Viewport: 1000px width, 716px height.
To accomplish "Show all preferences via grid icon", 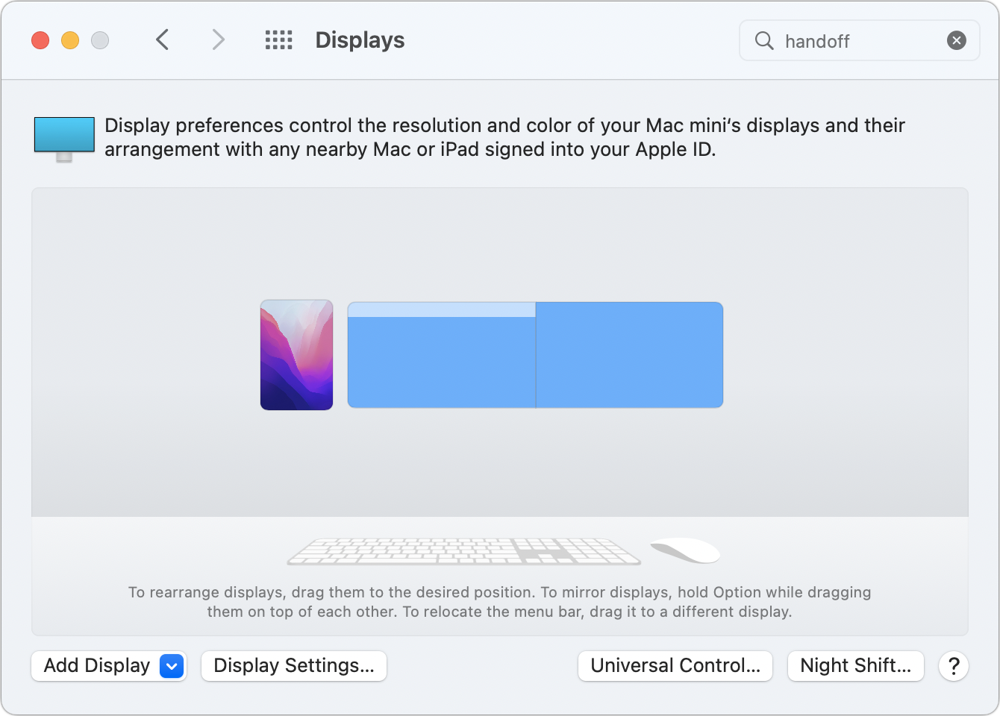I will pos(278,40).
